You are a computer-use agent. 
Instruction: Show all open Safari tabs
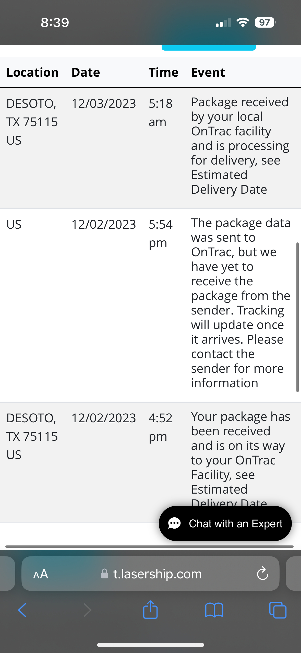pyautogui.click(x=278, y=610)
